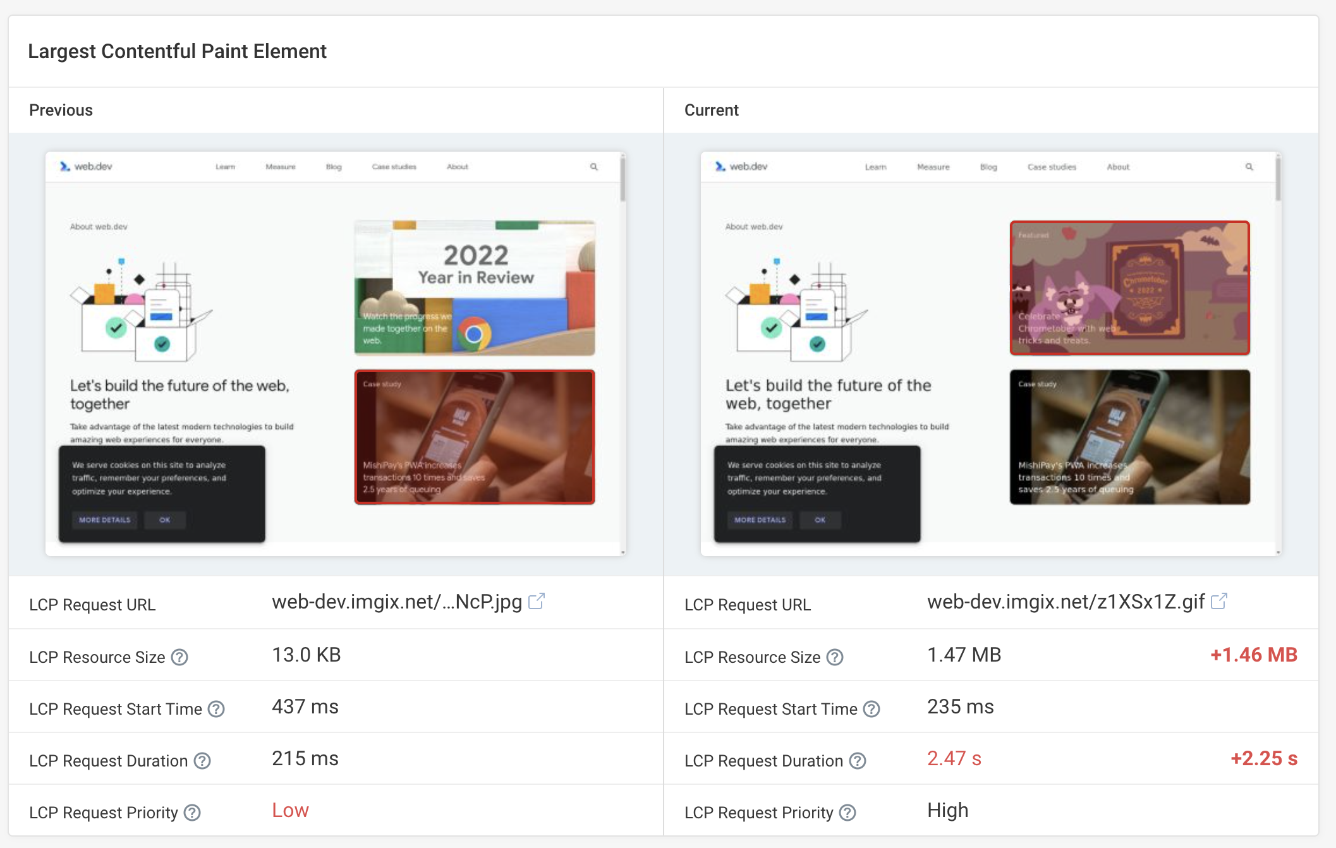The image size is (1336, 848).
Task: Open external link icon beside Current LCP URL
Action: click(x=1218, y=601)
